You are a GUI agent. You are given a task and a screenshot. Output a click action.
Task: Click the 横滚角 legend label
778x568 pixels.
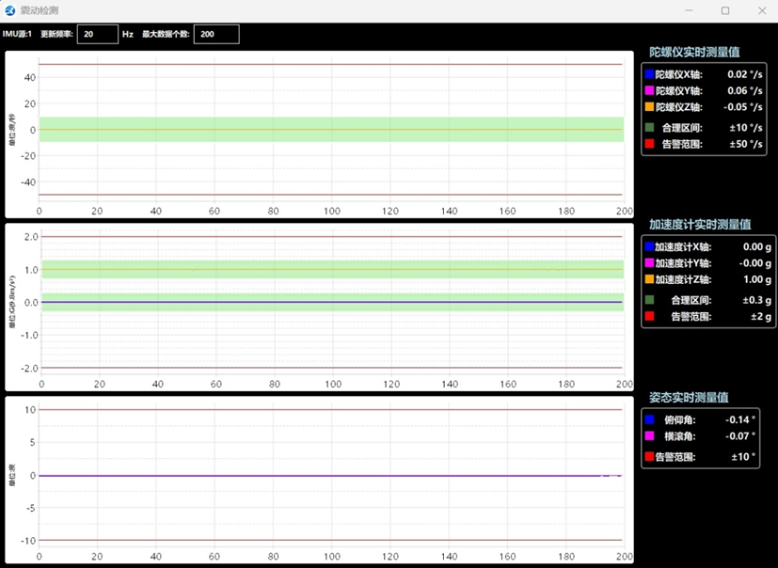[680, 436]
